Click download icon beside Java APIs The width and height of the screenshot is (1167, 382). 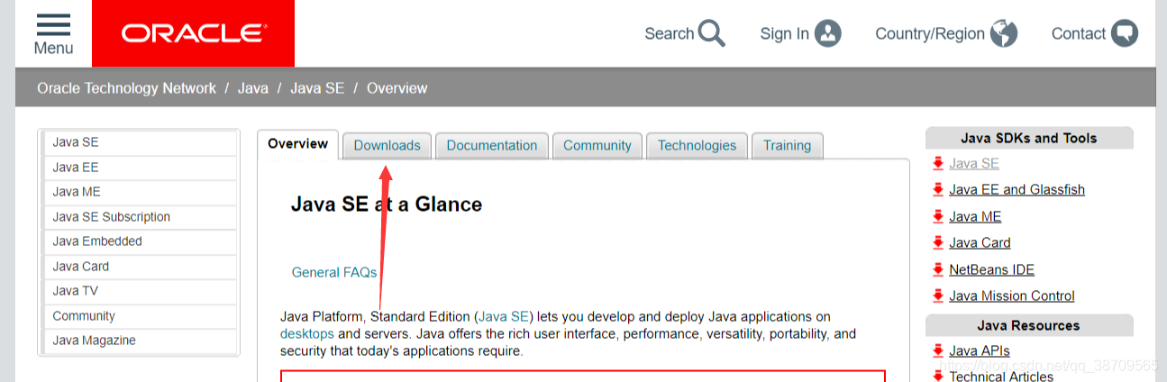[x=938, y=350]
